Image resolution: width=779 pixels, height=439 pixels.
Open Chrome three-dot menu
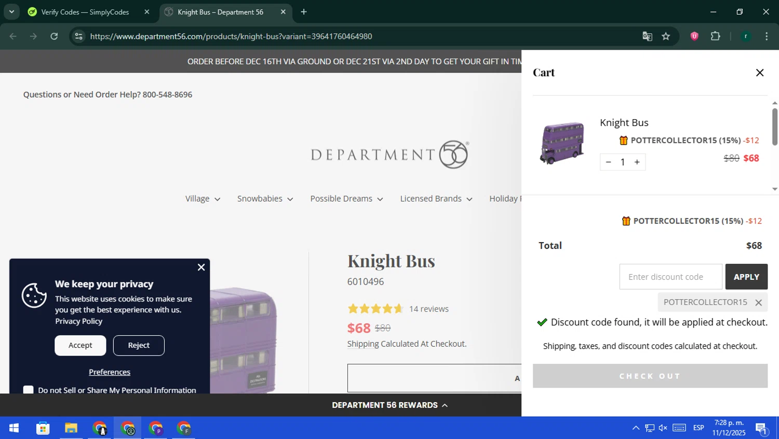tap(767, 36)
